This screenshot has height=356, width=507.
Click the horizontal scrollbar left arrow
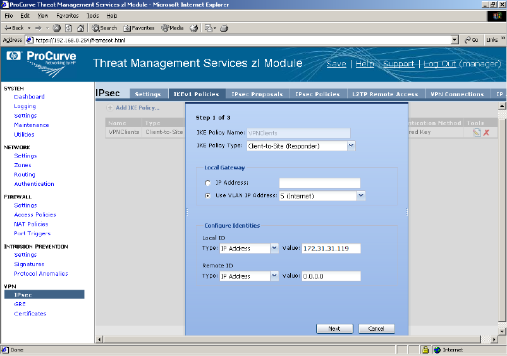100,340
